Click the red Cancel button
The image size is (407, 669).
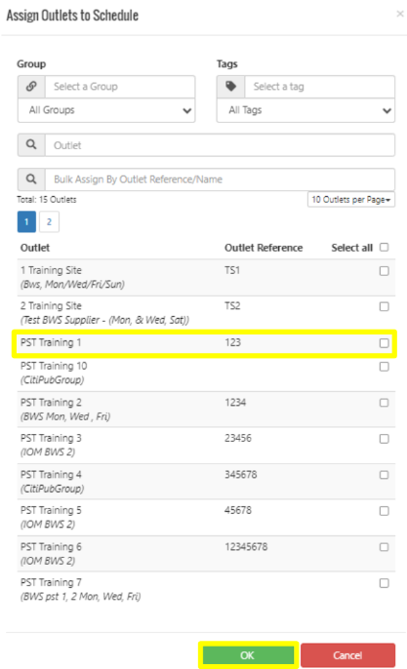click(347, 655)
